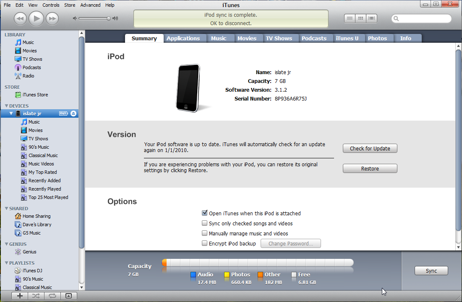
Task: Switch to the iTunes U tab
Action: pos(347,38)
